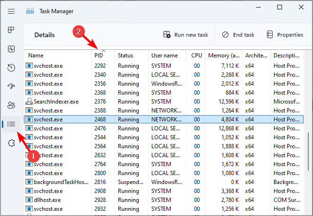Open the Services tab in sidebar
The height and width of the screenshot is (216, 313).
[x=11, y=143]
